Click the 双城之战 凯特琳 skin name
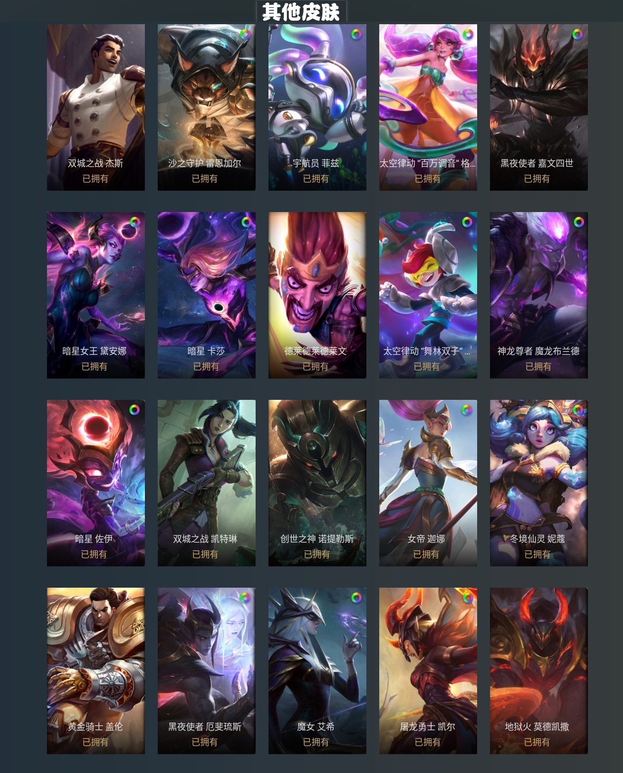 tap(205, 539)
